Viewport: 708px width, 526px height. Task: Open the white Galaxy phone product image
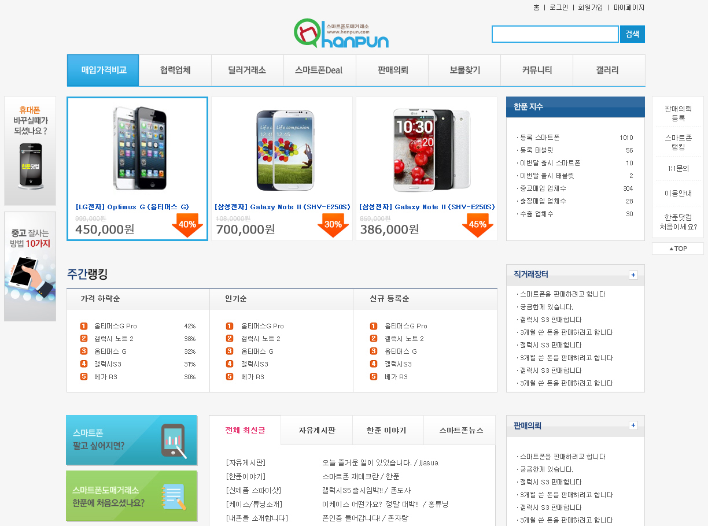pos(285,150)
